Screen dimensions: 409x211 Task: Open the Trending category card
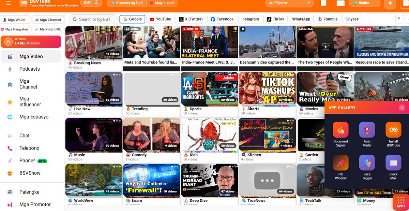pyautogui.click(x=151, y=94)
